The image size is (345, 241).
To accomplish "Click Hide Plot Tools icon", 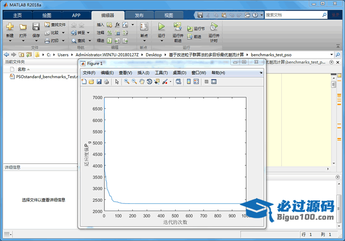I will [207, 82].
